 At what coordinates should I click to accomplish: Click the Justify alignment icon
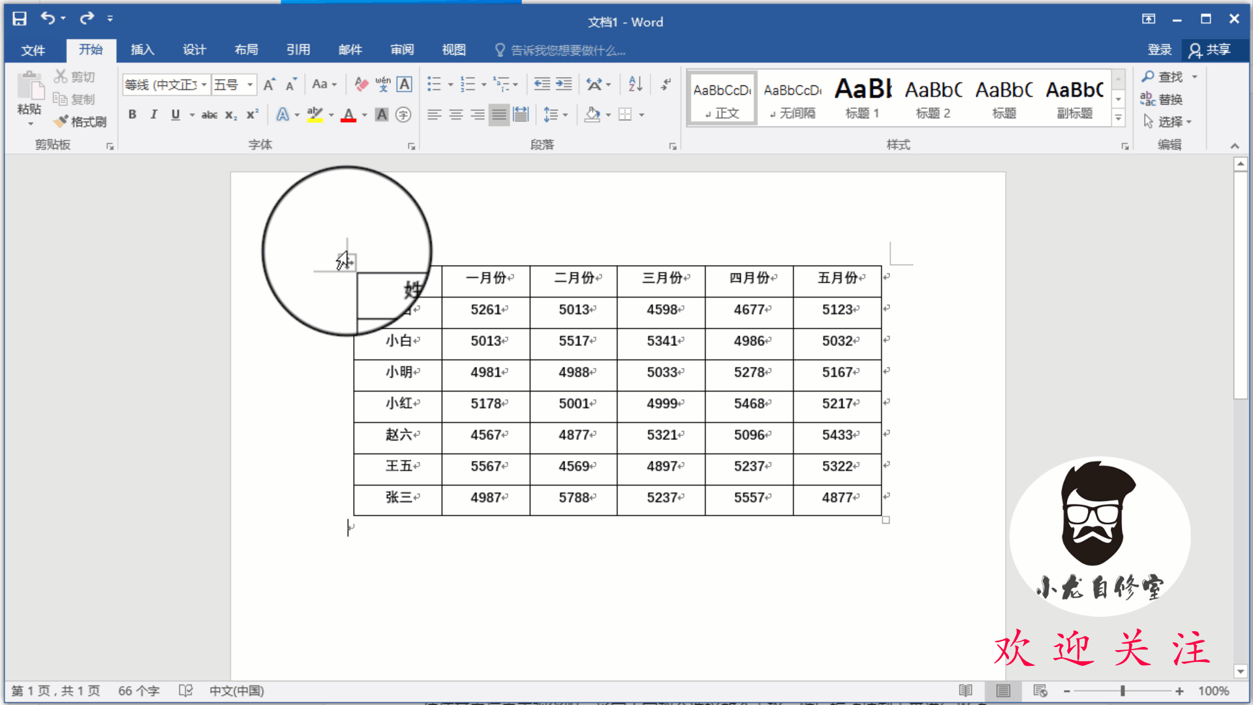(x=499, y=115)
